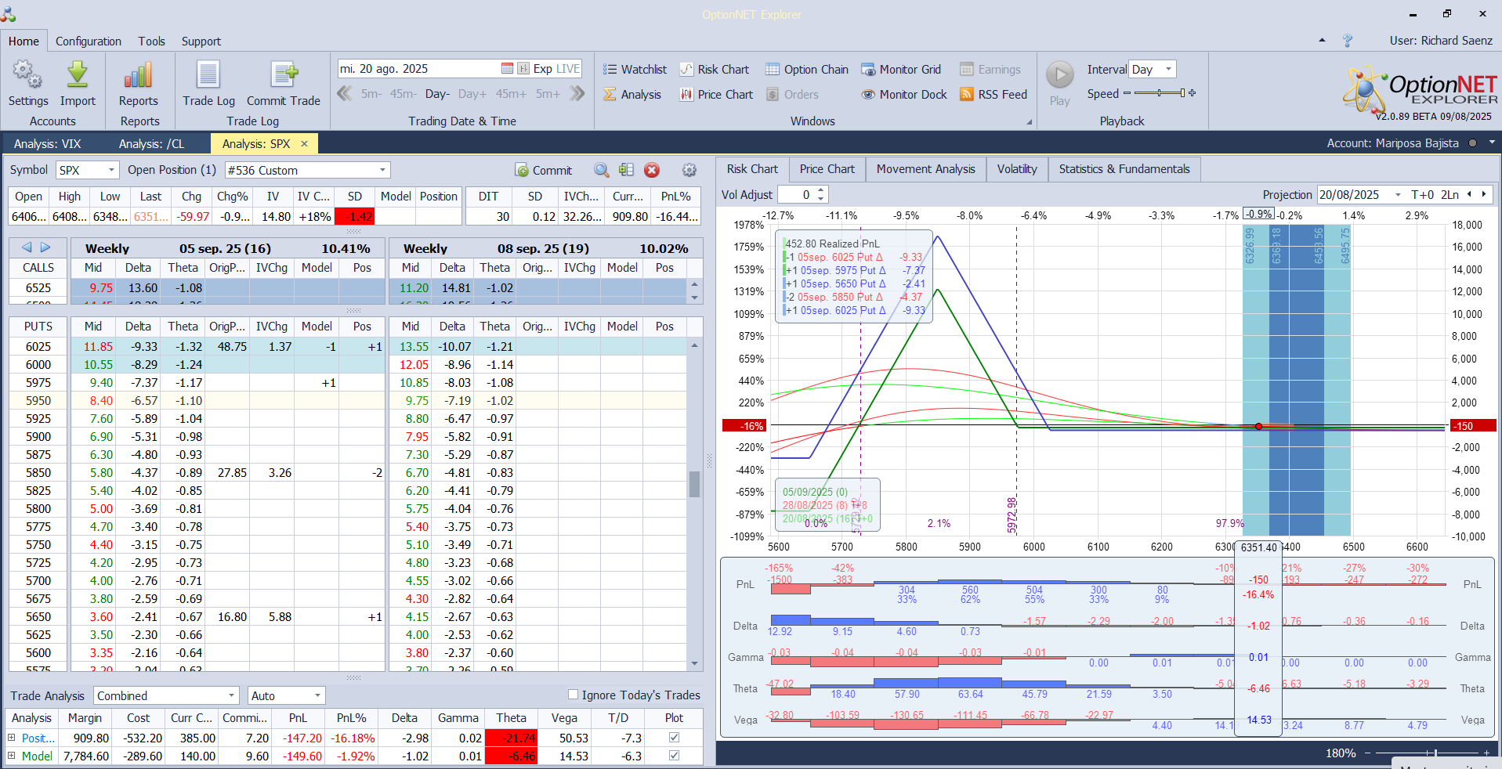Step forward one day with Day+
This screenshot has width=1502, height=769.
472,94
